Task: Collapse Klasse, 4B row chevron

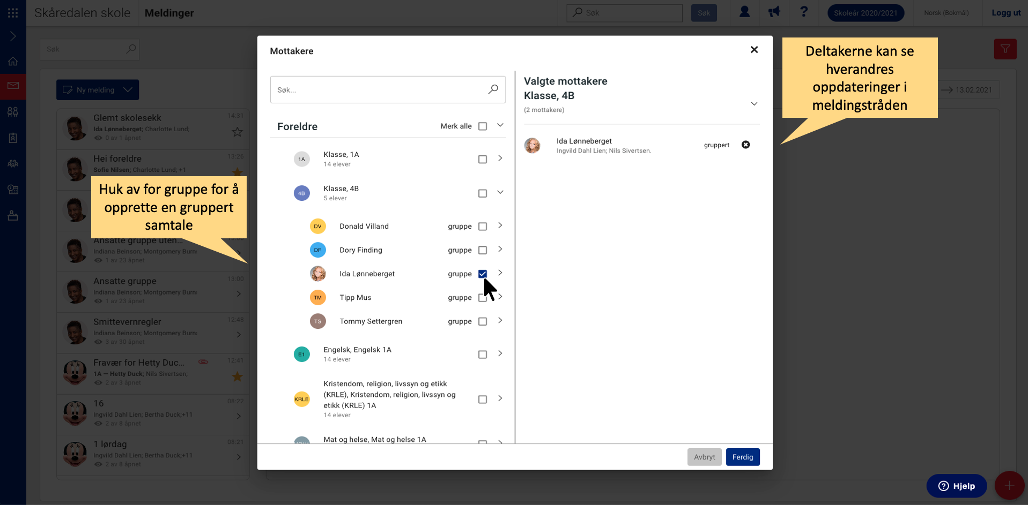Action: (x=500, y=192)
